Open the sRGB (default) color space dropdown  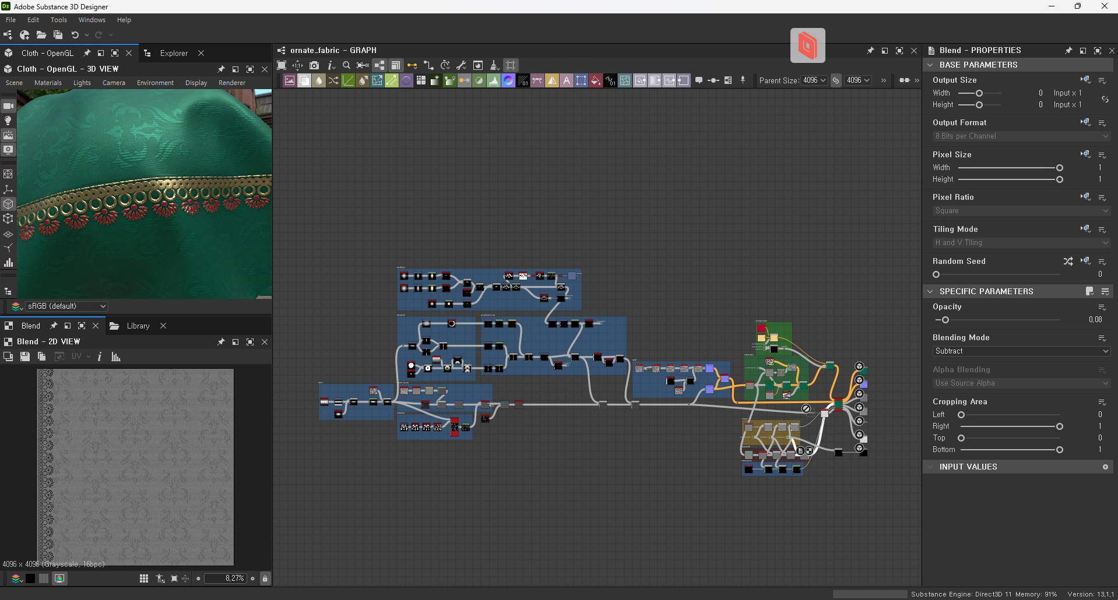pyautogui.click(x=66, y=306)
